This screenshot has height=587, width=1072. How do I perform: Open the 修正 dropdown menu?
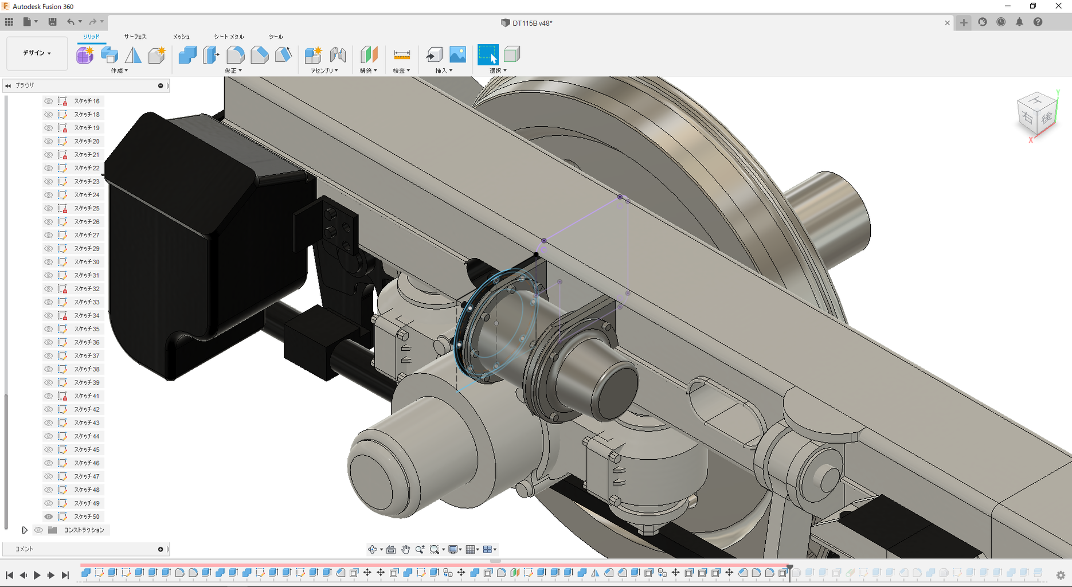point(233,71)
